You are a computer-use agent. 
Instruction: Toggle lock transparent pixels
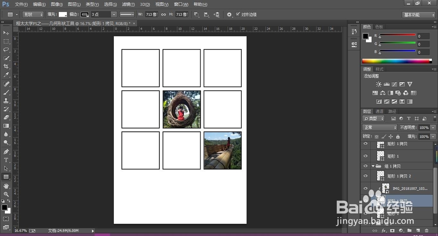[377, 137]
